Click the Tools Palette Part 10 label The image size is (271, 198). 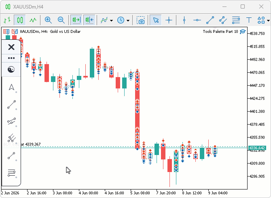pos(220,32)
